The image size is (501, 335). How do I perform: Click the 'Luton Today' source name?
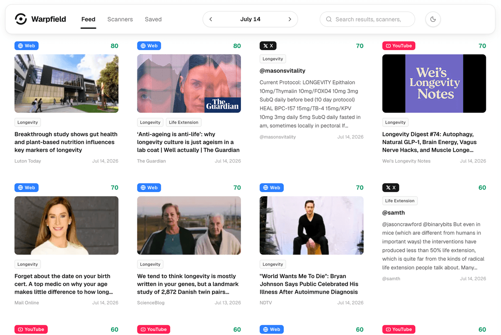tap(28, 161)
